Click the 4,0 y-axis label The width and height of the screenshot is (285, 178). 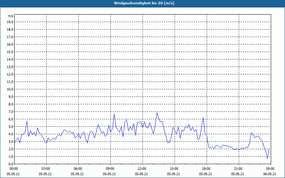tap(11, 134)
